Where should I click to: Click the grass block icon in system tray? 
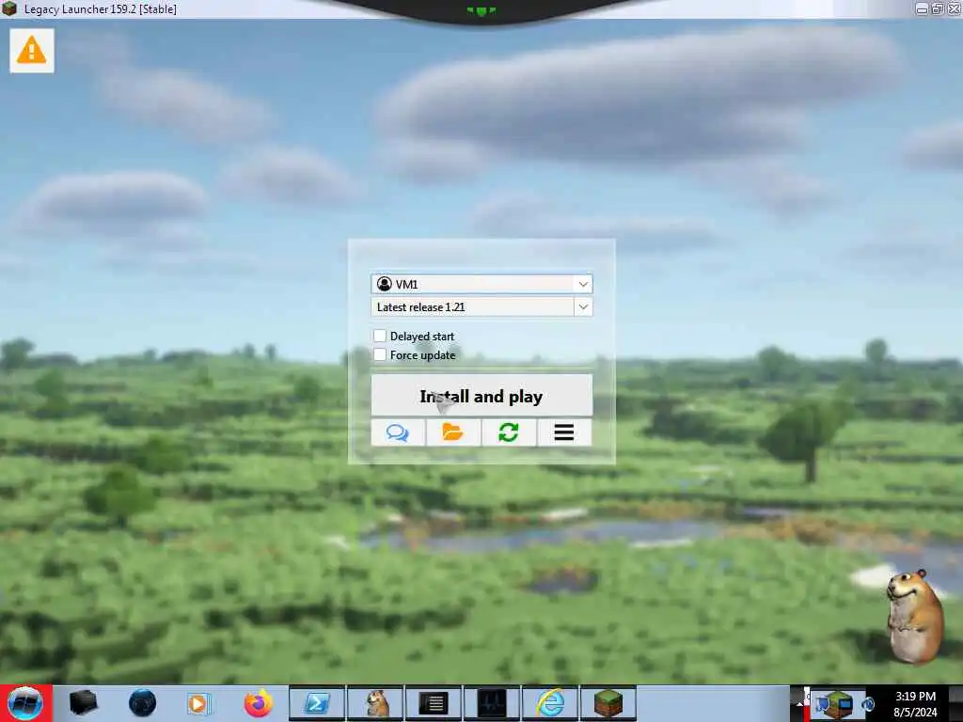click(840, 705)
